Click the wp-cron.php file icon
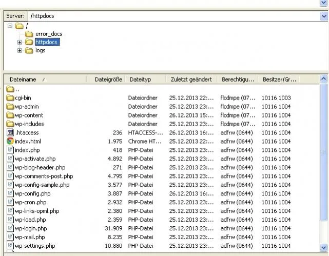 pos(10,202)
